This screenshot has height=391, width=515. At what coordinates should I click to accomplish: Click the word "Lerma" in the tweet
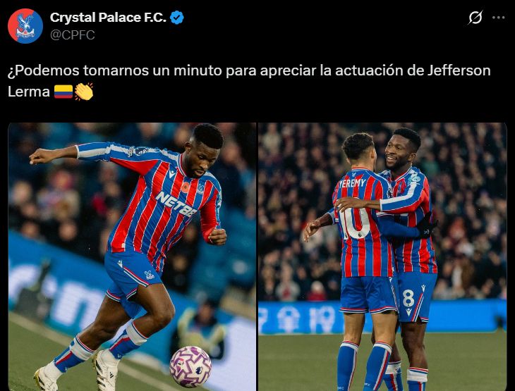point(29,92)
